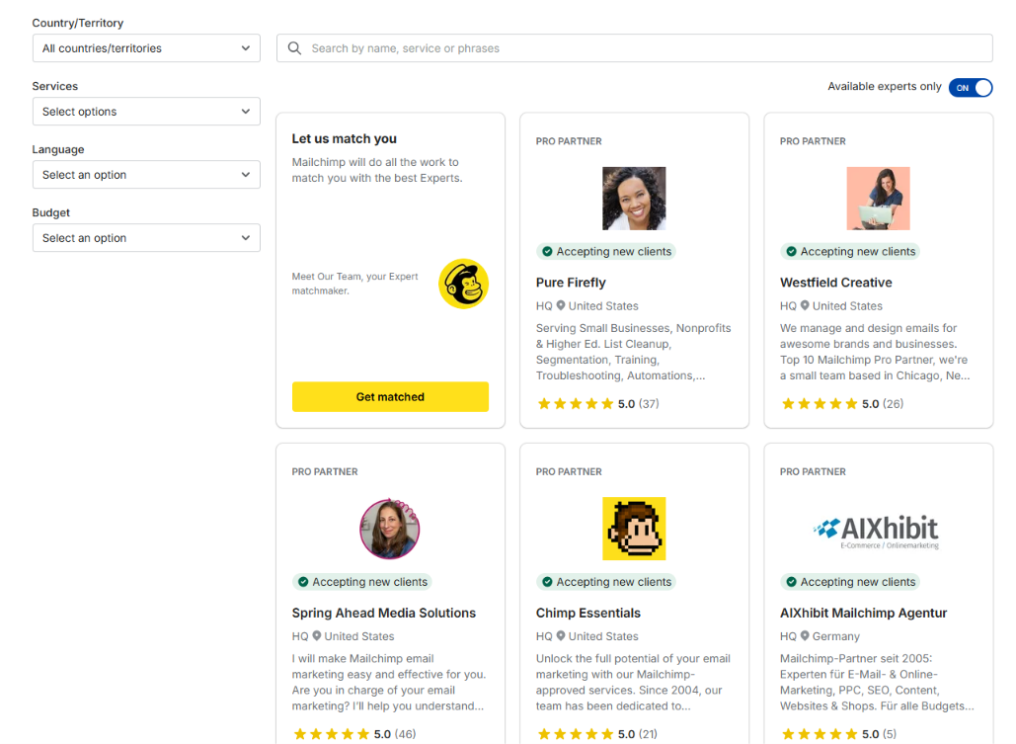Image resolution: width=1016 pixels, height=744 pixels.
Task: Click the Get matched button
Action: coord(390,396)
